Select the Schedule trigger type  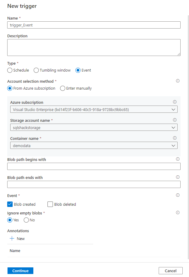[10, 70]
